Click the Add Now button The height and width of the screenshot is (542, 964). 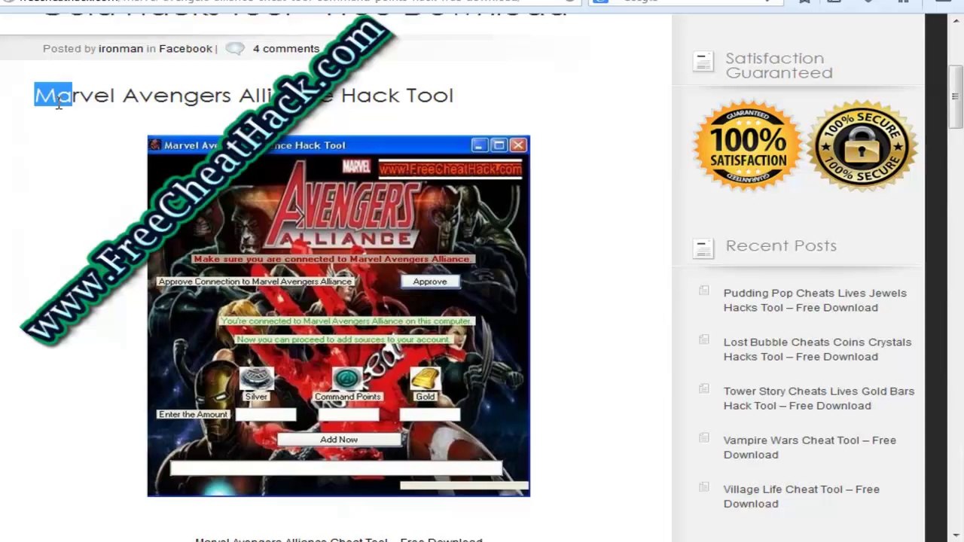pos(339,440)
